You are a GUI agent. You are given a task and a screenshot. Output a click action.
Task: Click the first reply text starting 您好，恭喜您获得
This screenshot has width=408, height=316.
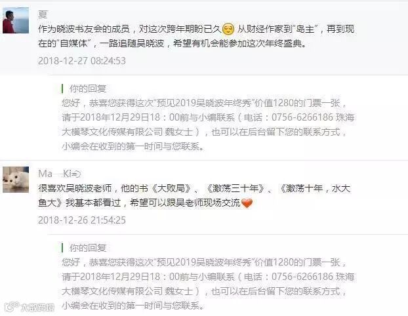click(x=208, y=125)
